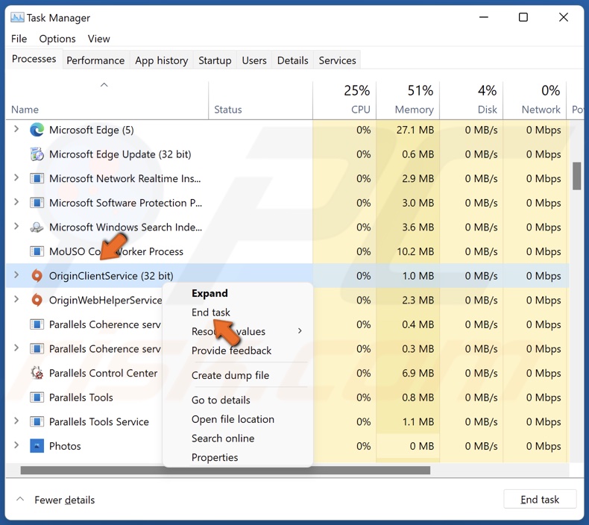Viewport: 589px width, 525px height.
Task: Click the OriginClientService Origin logo icon
Action: point(37,276)
